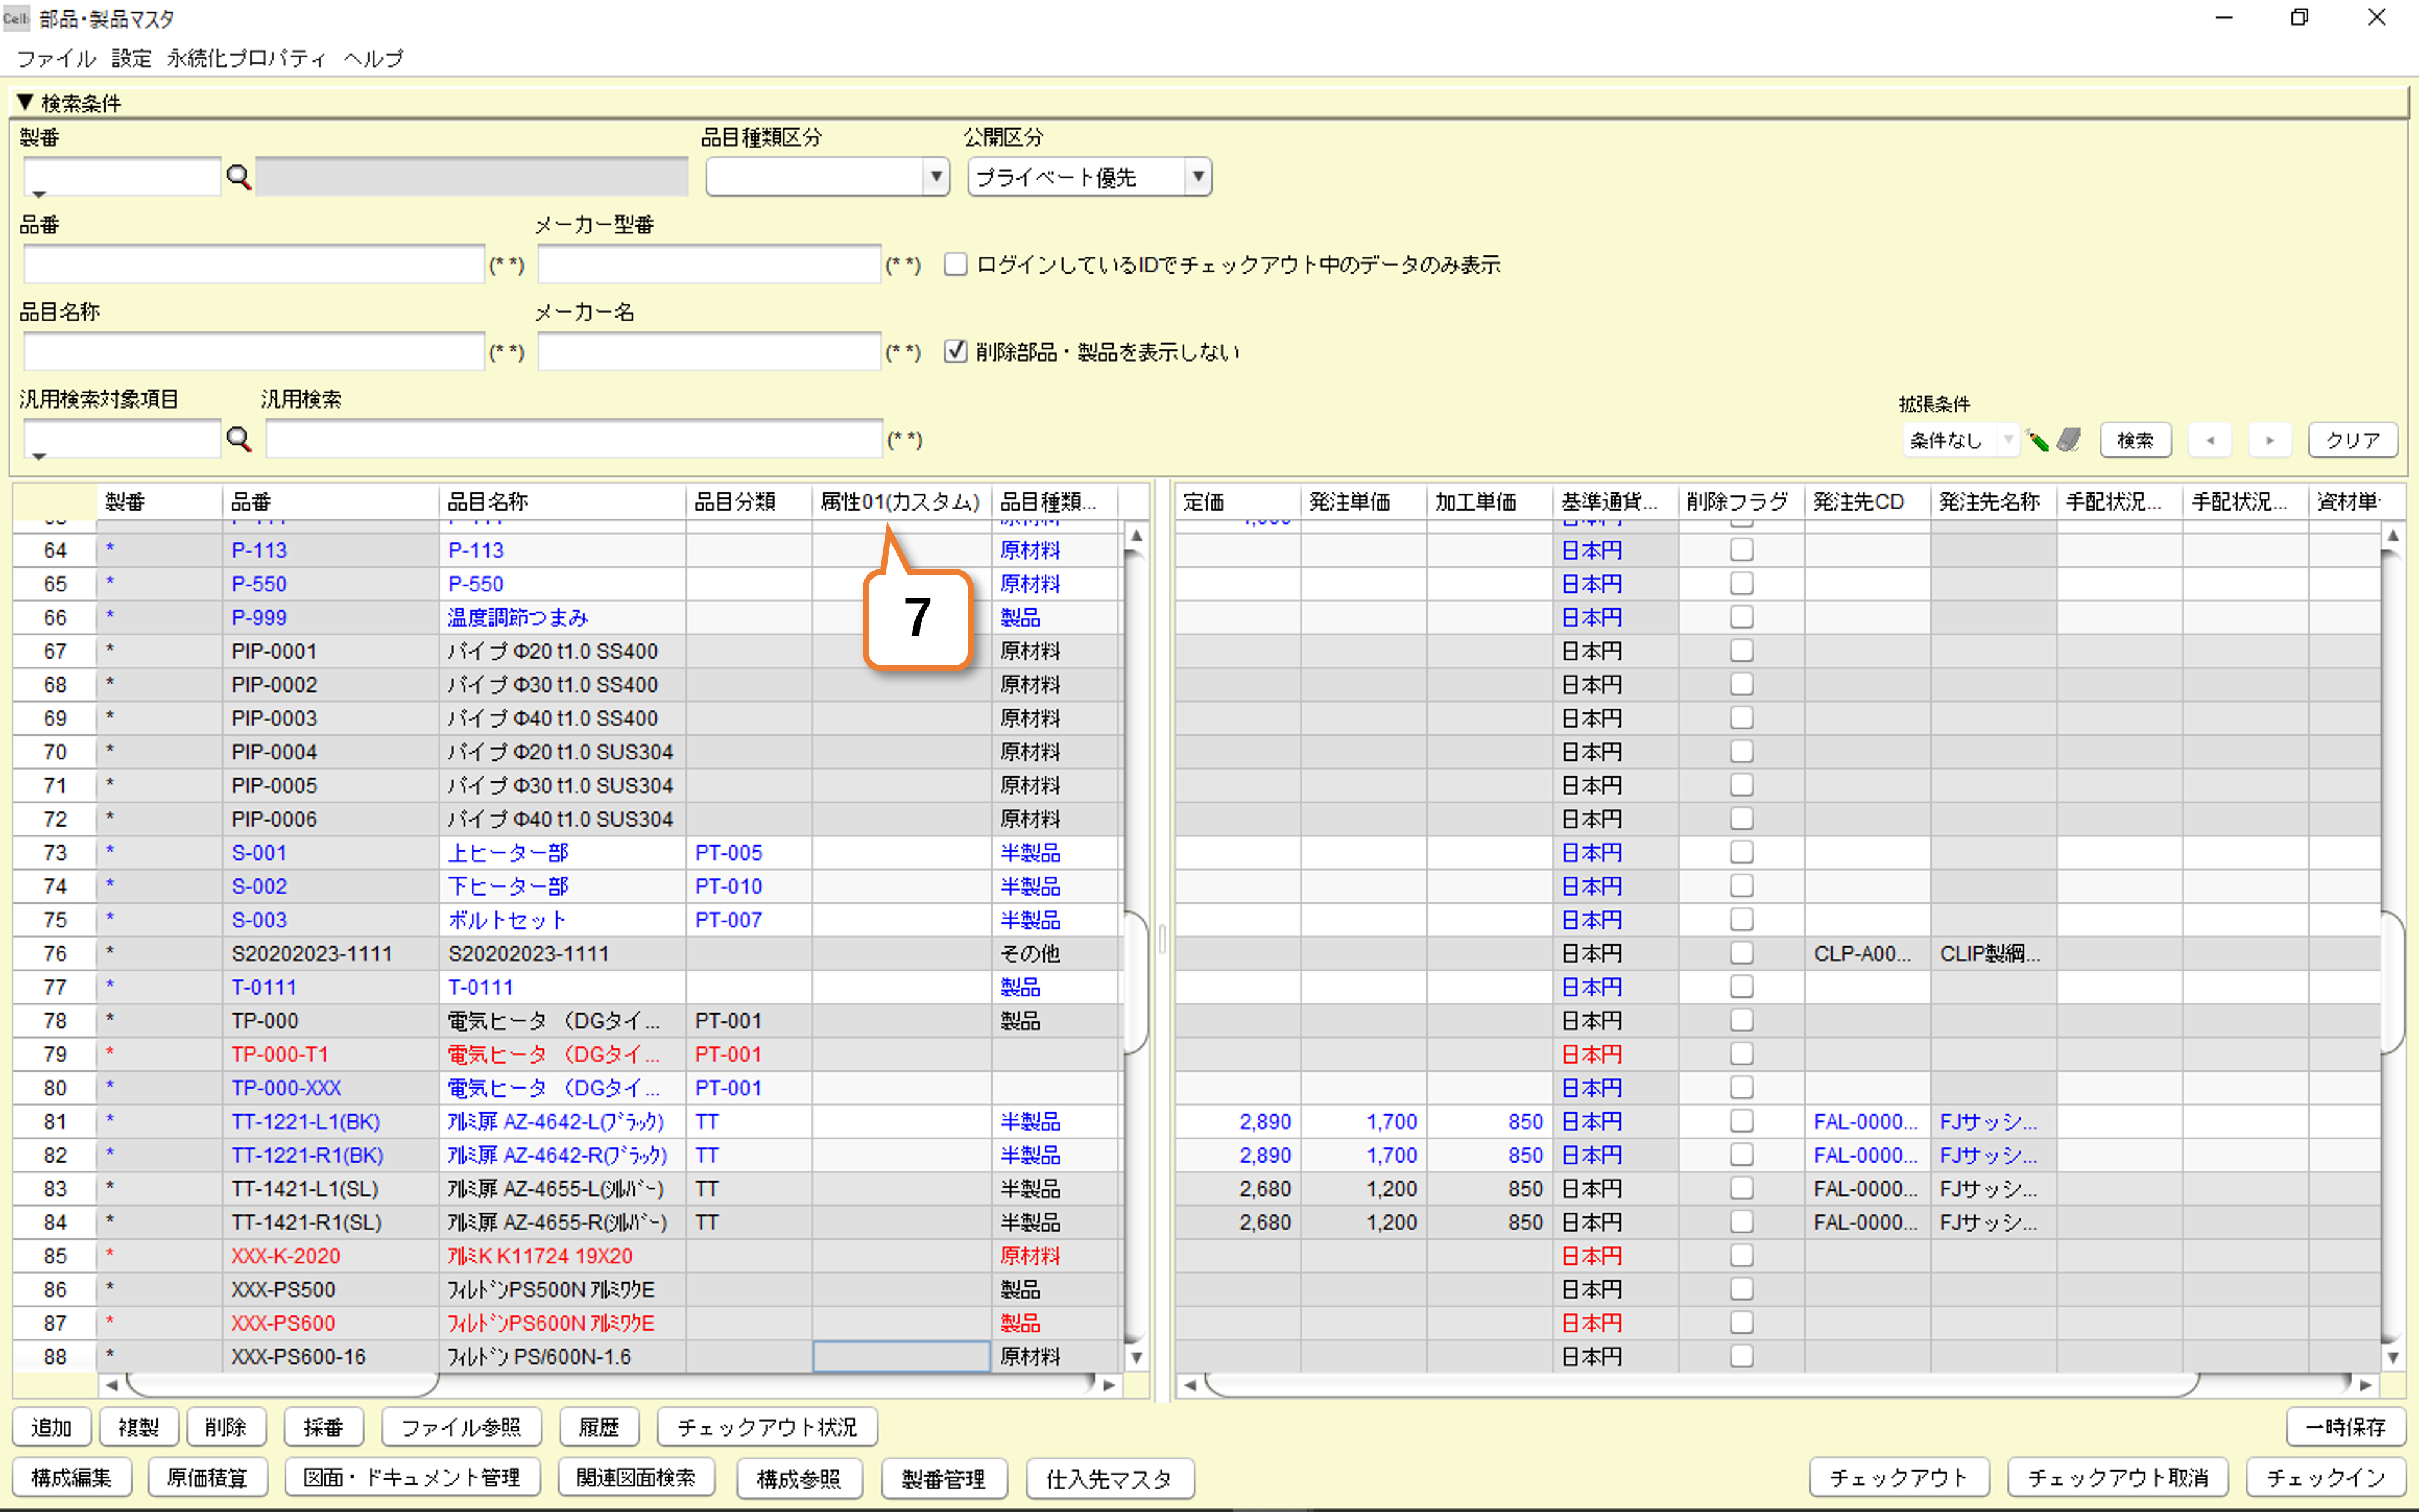Click the チェックイン button
Image resolution: width=2419 pixels, height=1512 pixels.
[2326, 1478]
